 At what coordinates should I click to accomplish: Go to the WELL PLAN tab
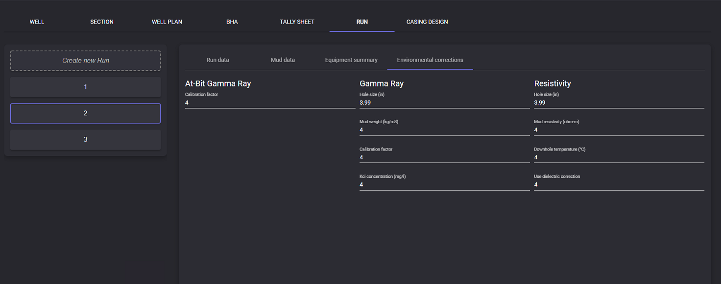click(x=167, y=22)
